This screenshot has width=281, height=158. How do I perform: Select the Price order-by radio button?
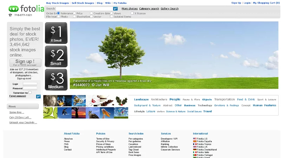tap(74, 13)
